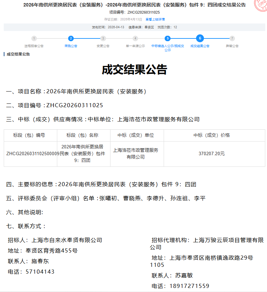Screen dimensions: 267x292
Task: Click the gray step 3 circle
Action: [x=103, y=38]
